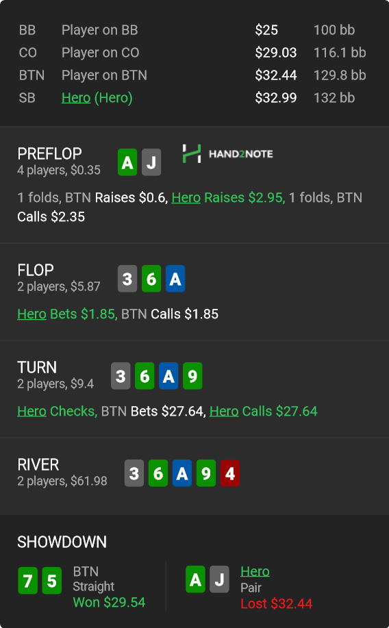Click the green 9 card on the Turn

[192, 376]
